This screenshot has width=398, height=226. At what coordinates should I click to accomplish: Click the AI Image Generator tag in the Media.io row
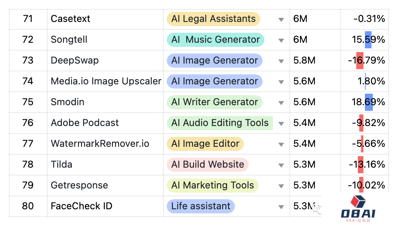pyautogui.click(x=215, y=81)
